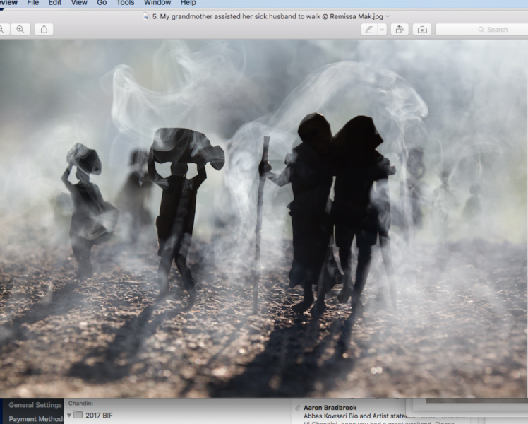Click the 2017 BIF folder icon

point(78,415)
